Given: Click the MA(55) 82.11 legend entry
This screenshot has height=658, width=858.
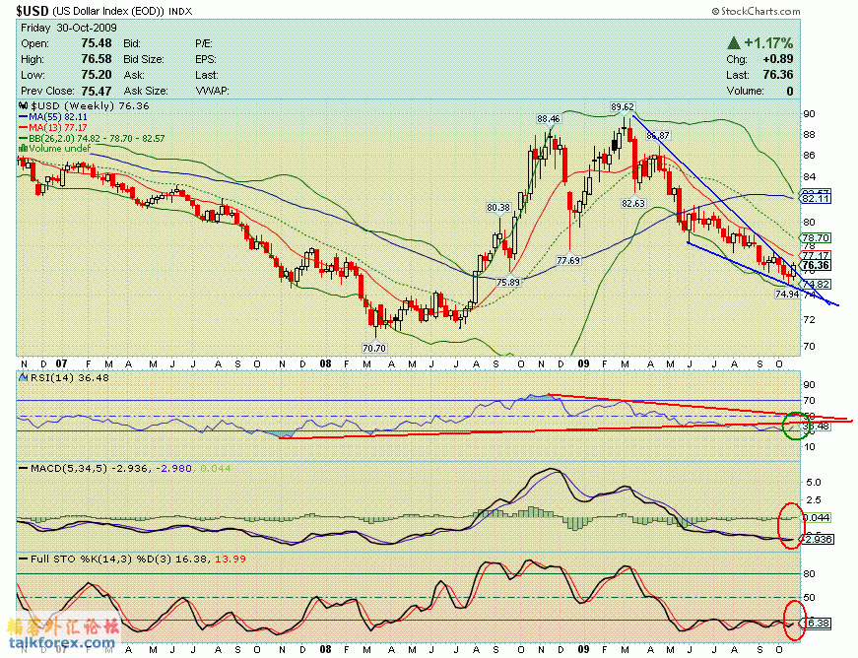Looking at the screenshot, I should (x=53, y=116).
